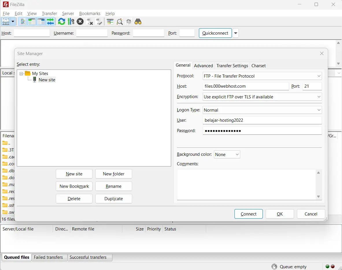342x270 pixels.
Task: Click the red activity indicator light
Action: pos(333,266)
